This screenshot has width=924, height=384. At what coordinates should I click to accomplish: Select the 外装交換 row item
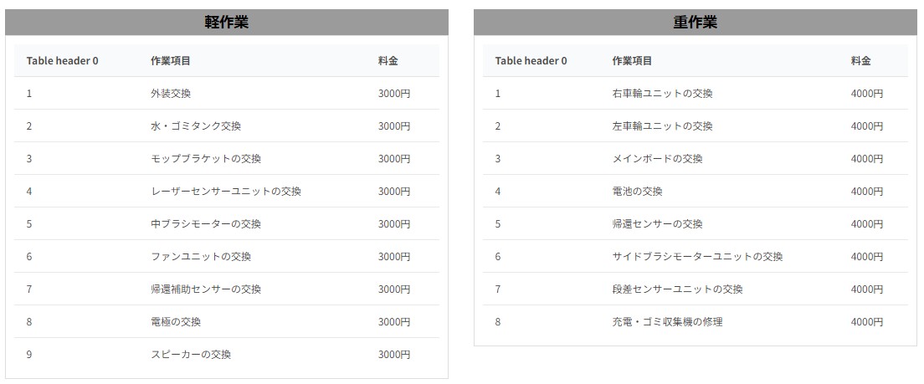point(171,94)
